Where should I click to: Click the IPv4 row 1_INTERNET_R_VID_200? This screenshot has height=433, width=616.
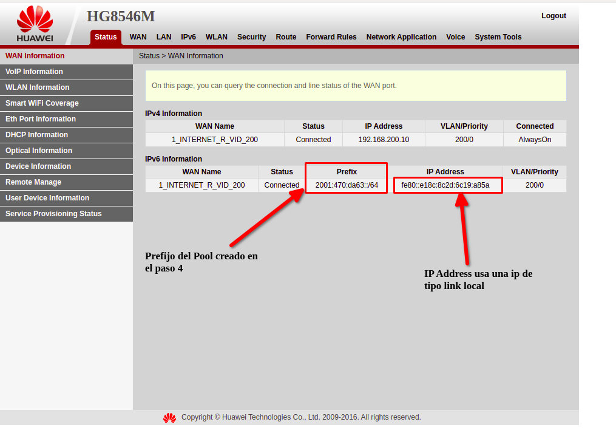point(214,140)
